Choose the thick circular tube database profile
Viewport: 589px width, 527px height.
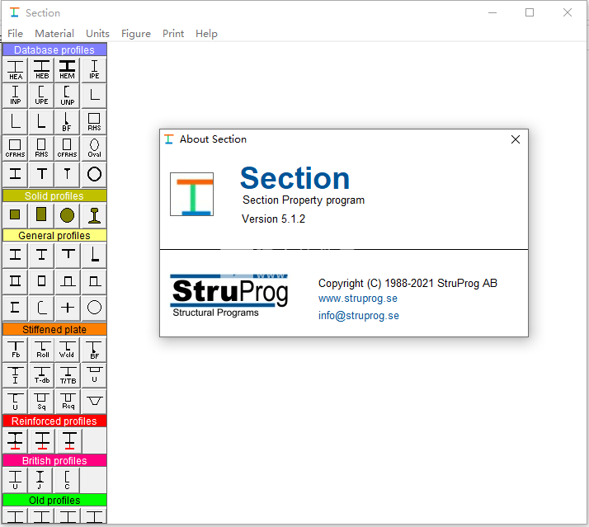pyautogui.click(x=94, y=174)
